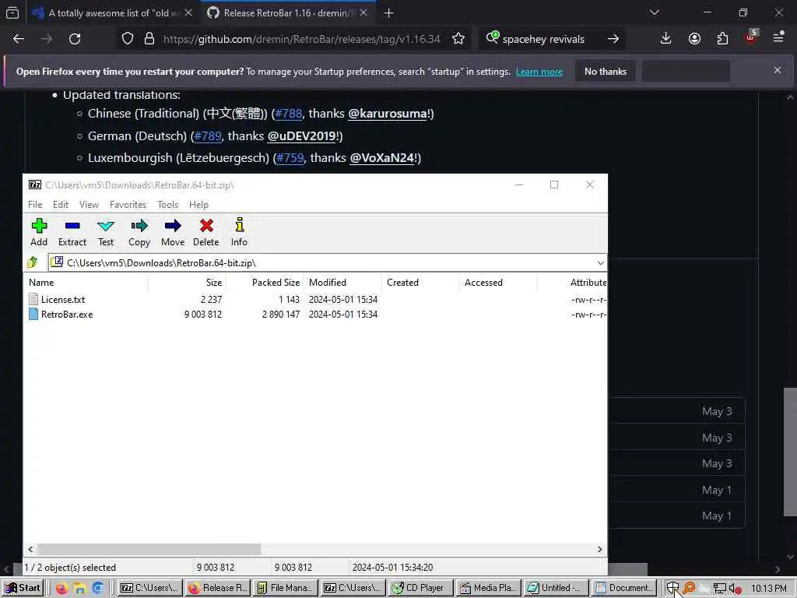This screenshot has width=797, height=598.
Task: Click the 7-Zip horizontal scrollbar thumb
Action: click(x=149, y=549)
